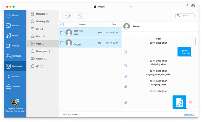Click the Content column header
Image resolution: width=202 pixels, height=122 pixels.
pyautogui.click(x=82, y=25)
